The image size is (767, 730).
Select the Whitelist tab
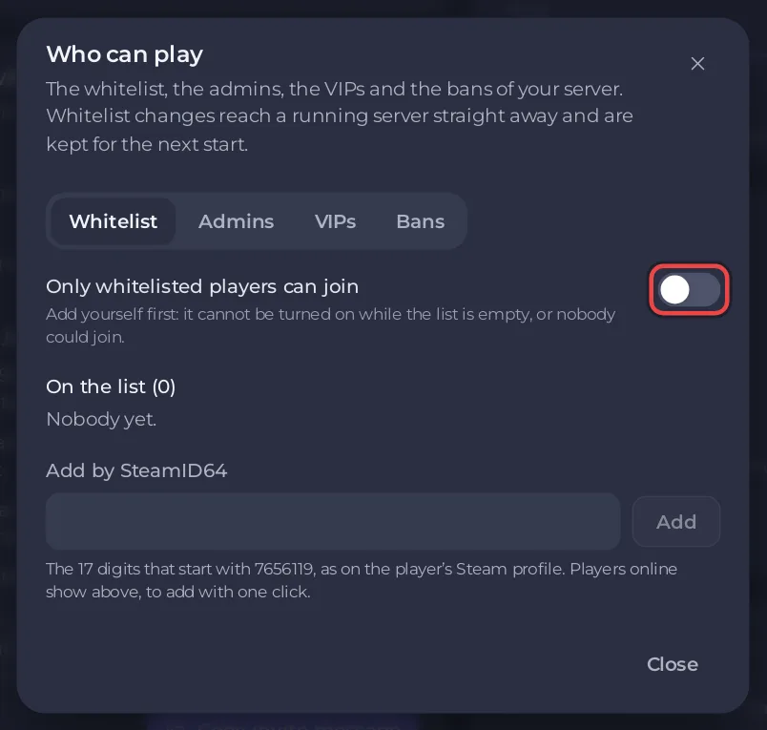(113, 221)
